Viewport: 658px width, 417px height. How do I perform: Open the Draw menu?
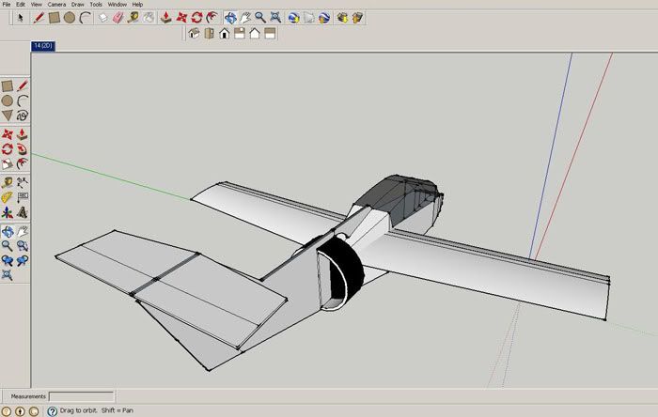click(x=78, y=4)
